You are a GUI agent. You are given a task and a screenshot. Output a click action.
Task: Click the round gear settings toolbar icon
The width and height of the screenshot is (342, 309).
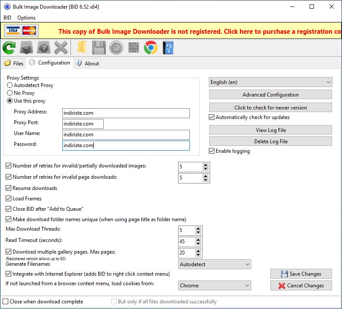tap(116, 48)
